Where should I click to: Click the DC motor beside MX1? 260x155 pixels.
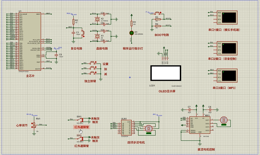(223, 120)
